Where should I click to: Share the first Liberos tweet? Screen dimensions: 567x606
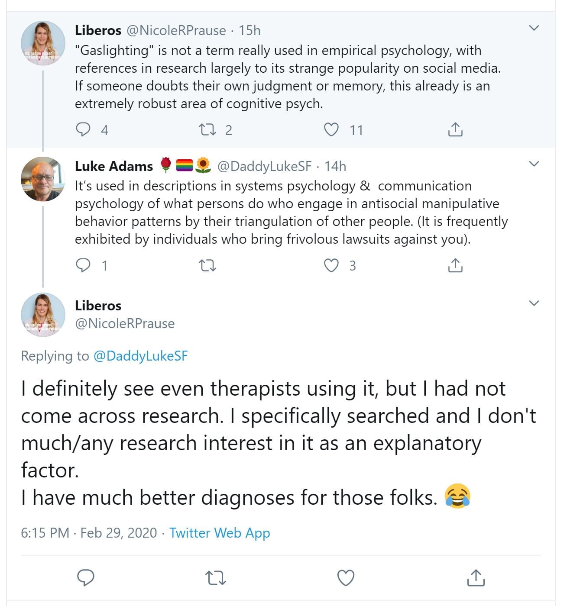tap(455, 129)
